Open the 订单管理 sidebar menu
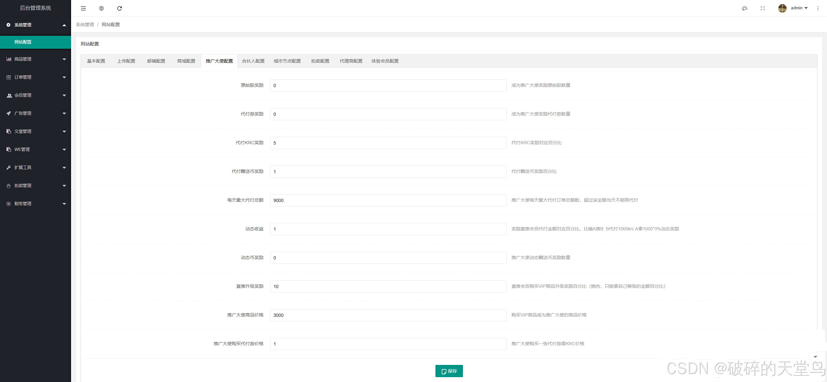 23,77
